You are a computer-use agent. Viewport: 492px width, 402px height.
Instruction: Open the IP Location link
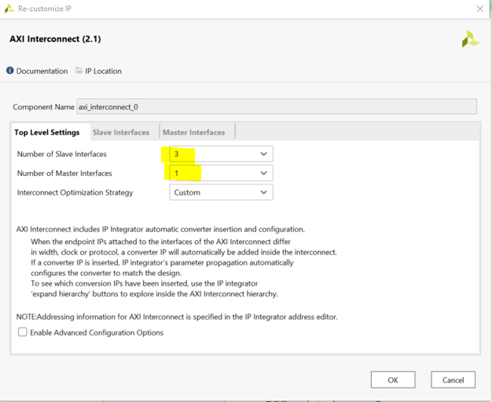(103, 71)
